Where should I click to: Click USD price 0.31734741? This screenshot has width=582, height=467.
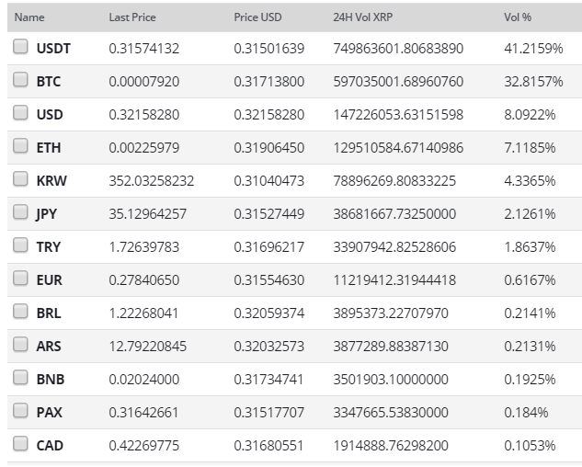(268, 380)
